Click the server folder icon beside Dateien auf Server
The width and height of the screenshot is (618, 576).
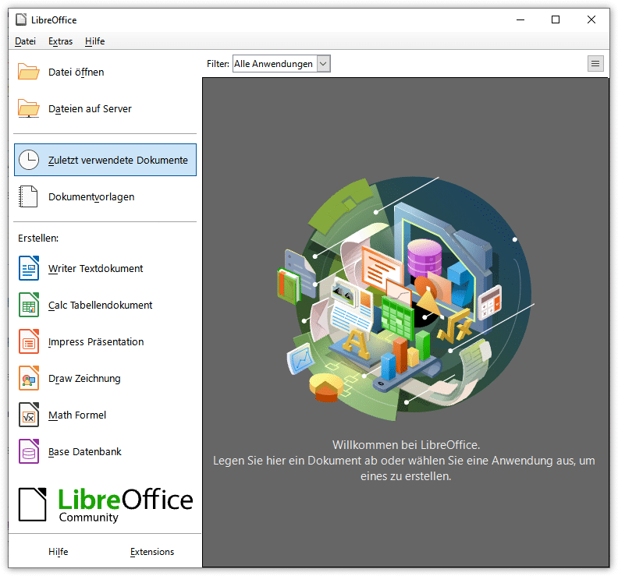[x=28, y=108]
